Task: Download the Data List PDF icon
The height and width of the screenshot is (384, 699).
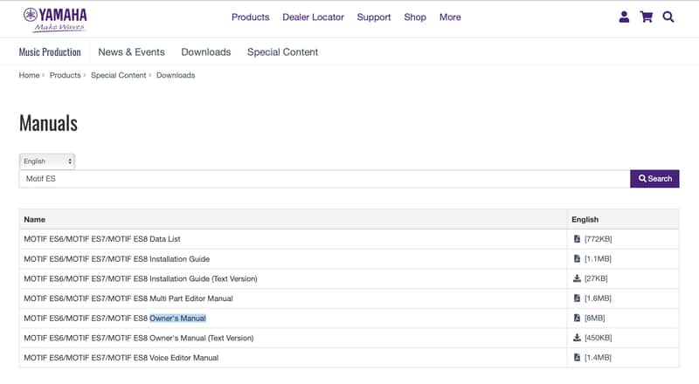Action: [577, 239]
